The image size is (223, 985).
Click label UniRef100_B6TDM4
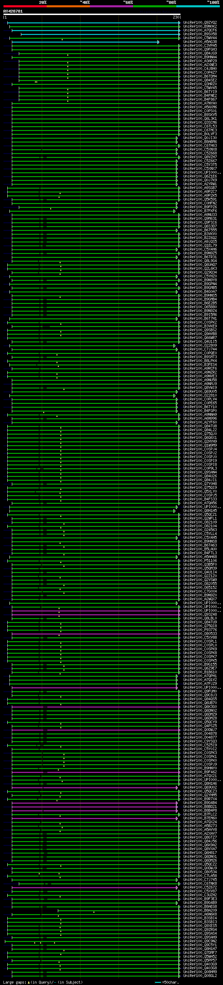click(x=200, y=77)
